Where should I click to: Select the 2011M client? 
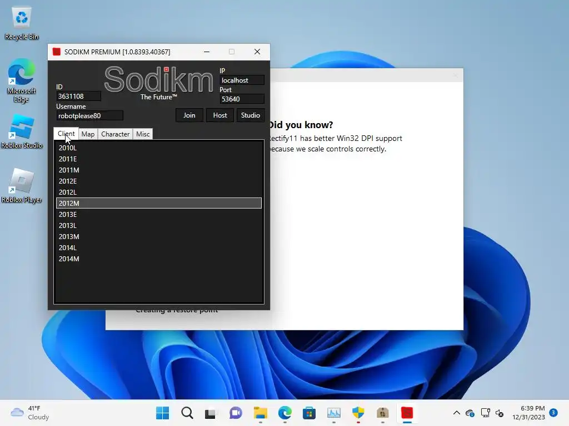159,170
